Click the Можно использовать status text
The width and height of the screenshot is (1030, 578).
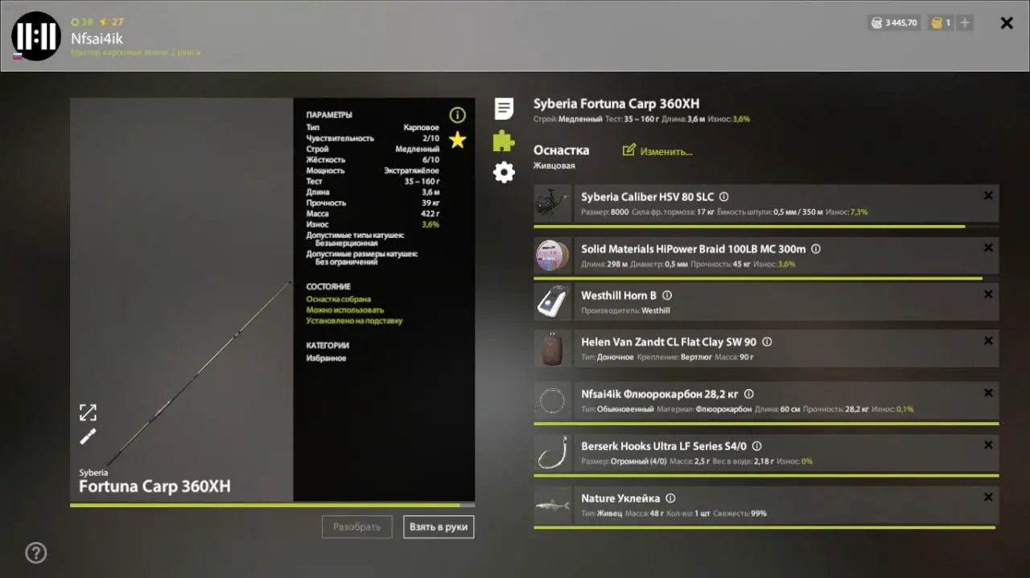pyautogui.click(x=344, y=309)
